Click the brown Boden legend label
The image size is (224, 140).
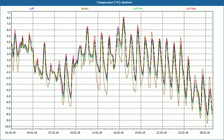85,9
